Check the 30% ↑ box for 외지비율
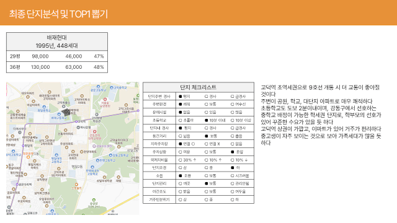Screen dimensions: 397x223 [181, 160]
